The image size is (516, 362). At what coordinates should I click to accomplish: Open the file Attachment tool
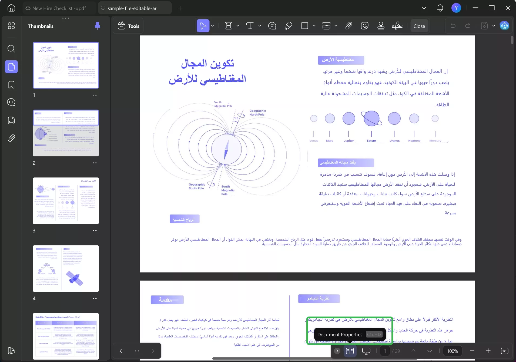[349, 26]
